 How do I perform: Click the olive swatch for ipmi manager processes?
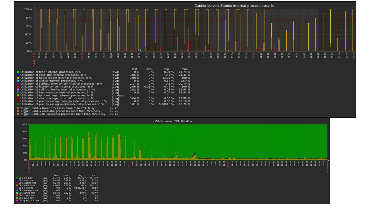pos(18,95)
